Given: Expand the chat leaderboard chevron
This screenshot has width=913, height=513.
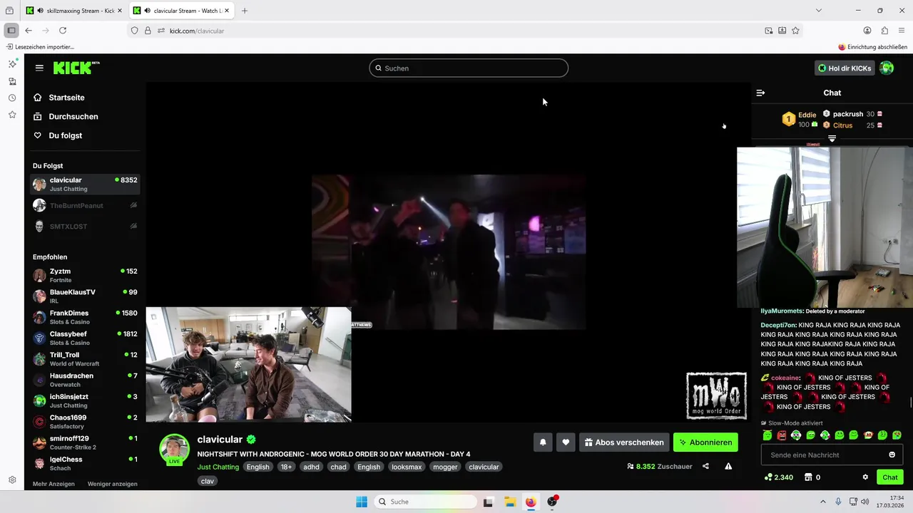Looking at the screenshot, I should (x=832, y=138).
